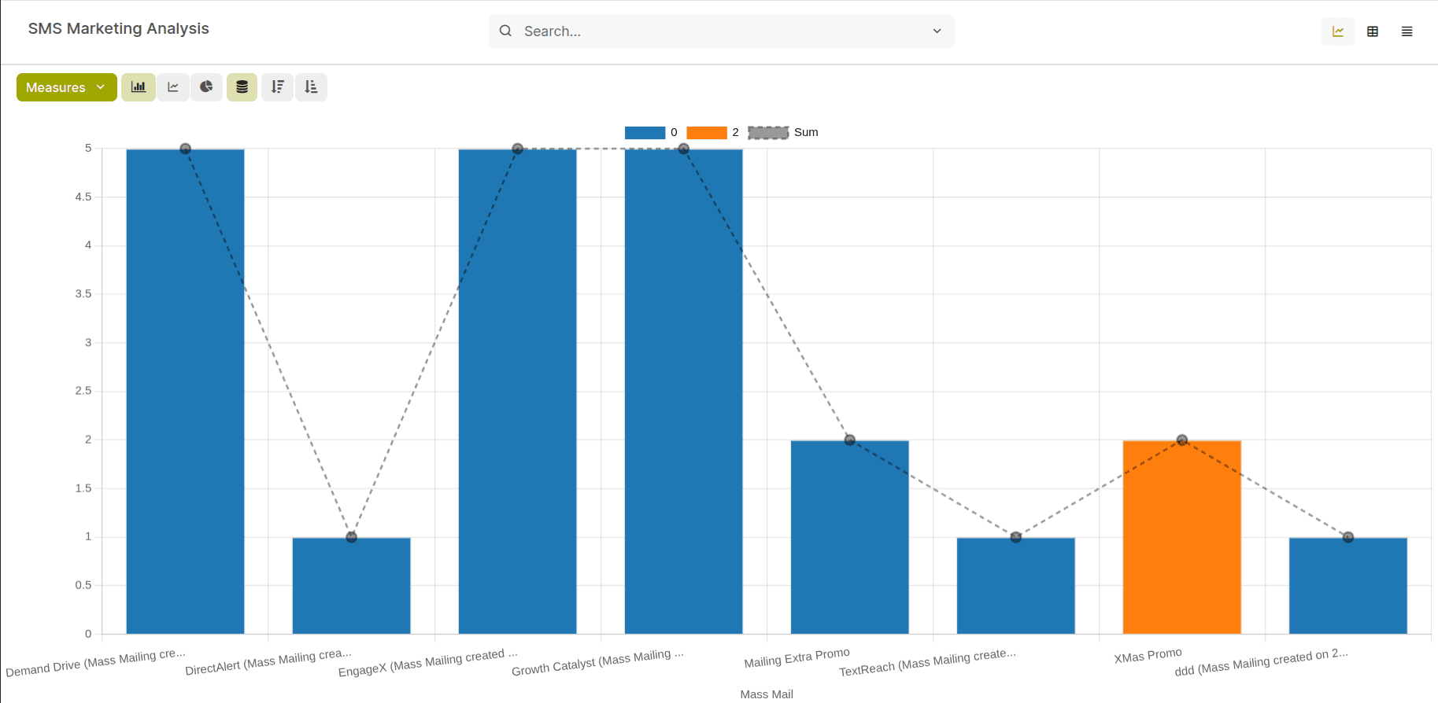Click the Sum data point on TextReach

(x=1015, y=537)
